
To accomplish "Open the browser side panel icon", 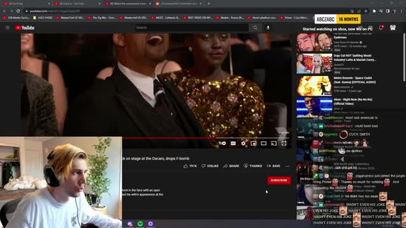I will click(388, 11).
